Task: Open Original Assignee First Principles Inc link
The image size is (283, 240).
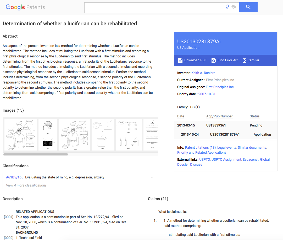Action: click(220, 87)
